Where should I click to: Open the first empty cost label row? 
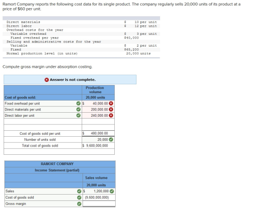click(x=43, y=121)
